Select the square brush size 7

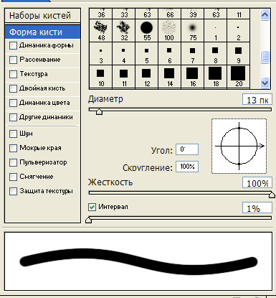(x=193, y=54)
